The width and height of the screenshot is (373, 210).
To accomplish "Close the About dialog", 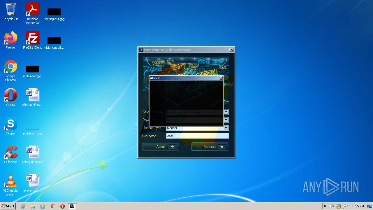I will pos(221,78).
